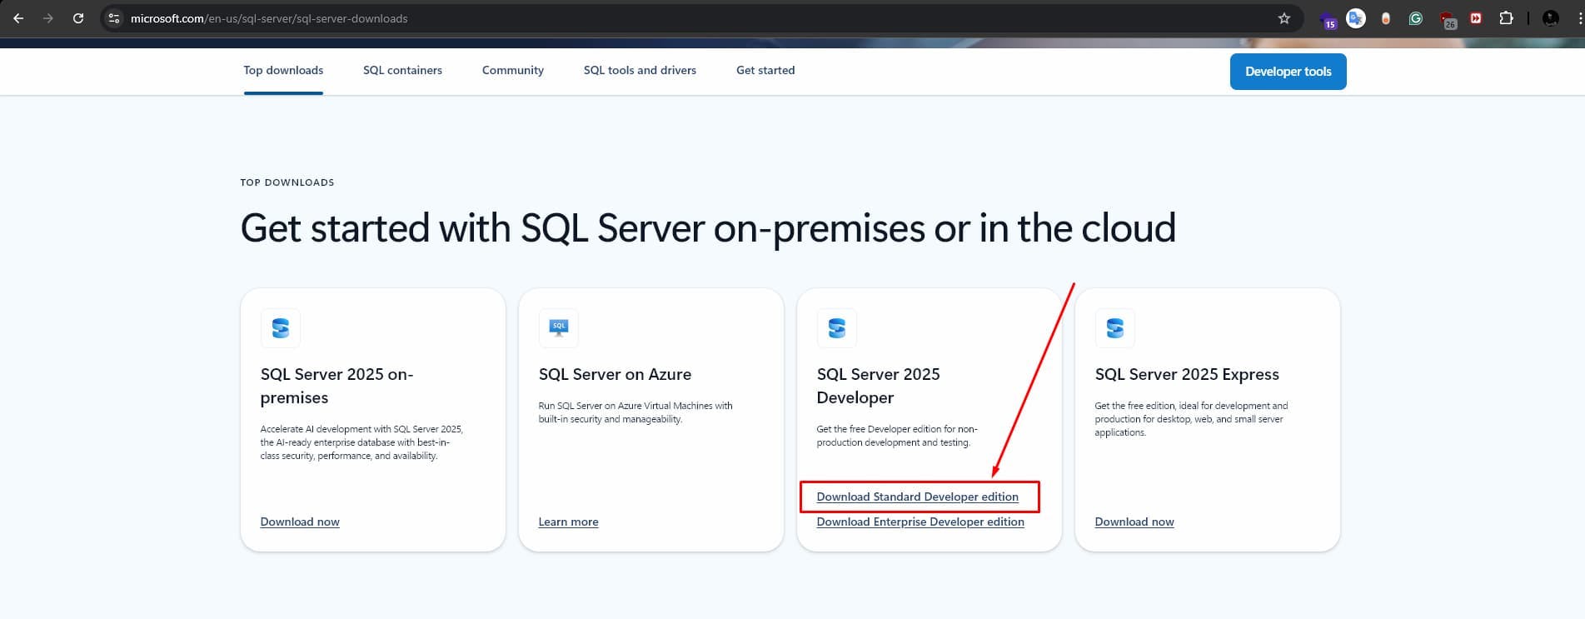Click the SQL Server 2025 Developer title

coord(878,386)
